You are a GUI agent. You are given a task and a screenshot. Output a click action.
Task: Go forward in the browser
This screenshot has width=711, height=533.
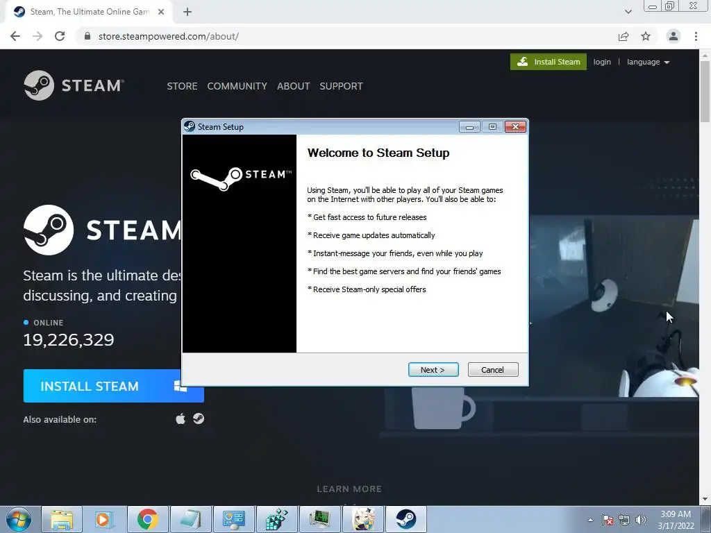37,36
